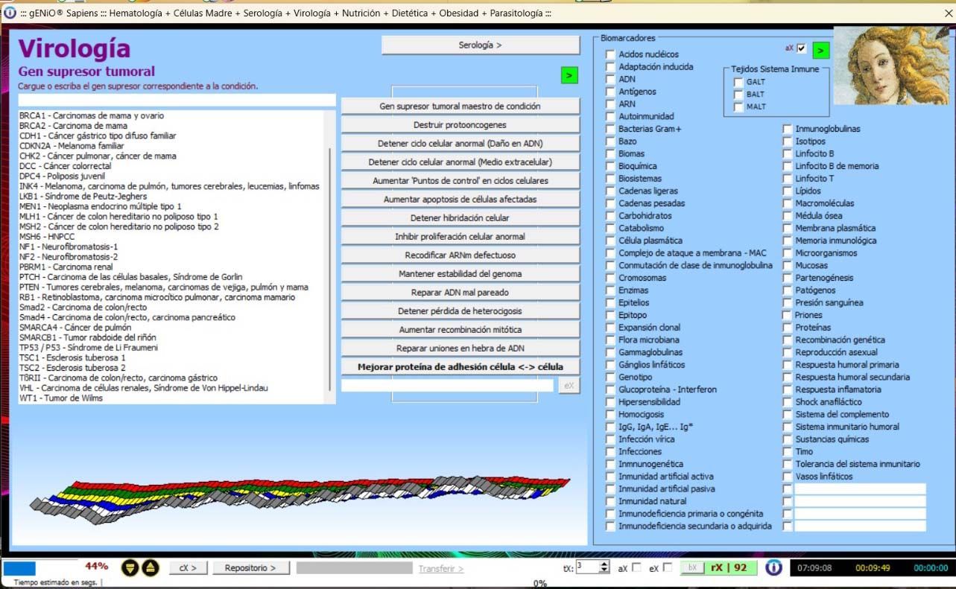The width and height of the screenshot is (956, 589).
Task: Click the blue progress bar at 44%
Action: [x=20, y=568]
